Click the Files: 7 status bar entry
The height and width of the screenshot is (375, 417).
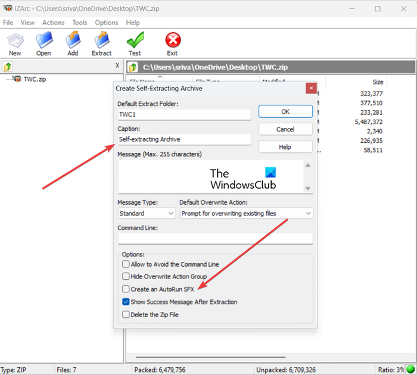click(x=67, y=370)
